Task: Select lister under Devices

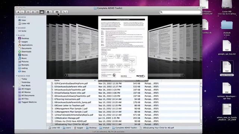Action: pos(22,20)
